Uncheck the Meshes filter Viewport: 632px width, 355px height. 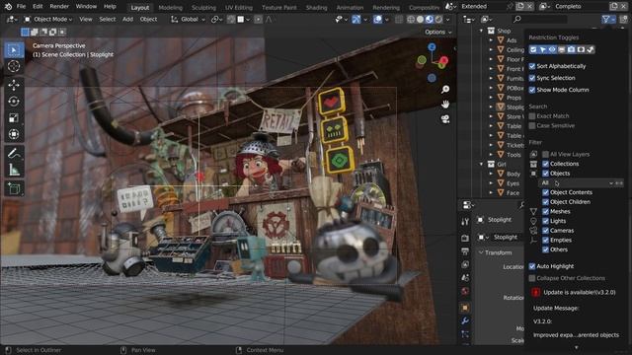pos(545,211)
